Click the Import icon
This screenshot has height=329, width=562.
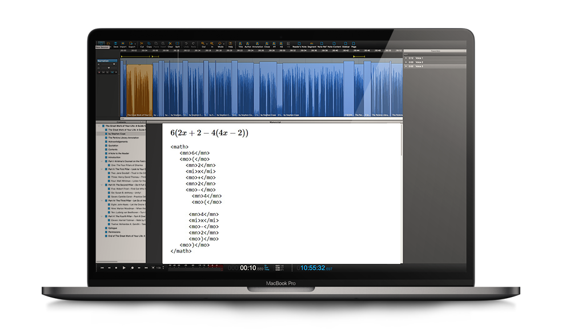coord(123,43)
